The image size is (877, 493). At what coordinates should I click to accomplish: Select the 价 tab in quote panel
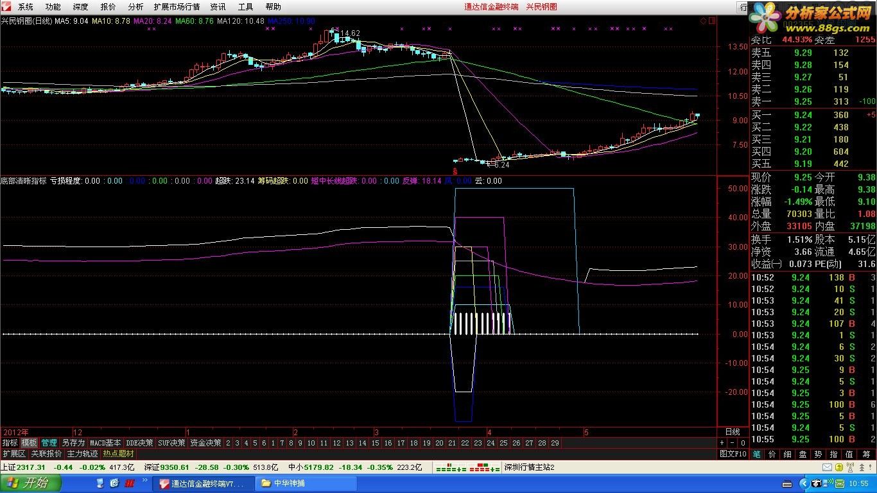772,454
